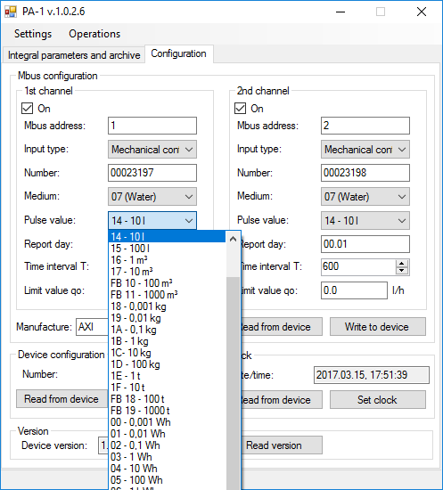443x490 pixels.
Task: Select '15 - 100 l' in pulse list
Action: [167, 249]
